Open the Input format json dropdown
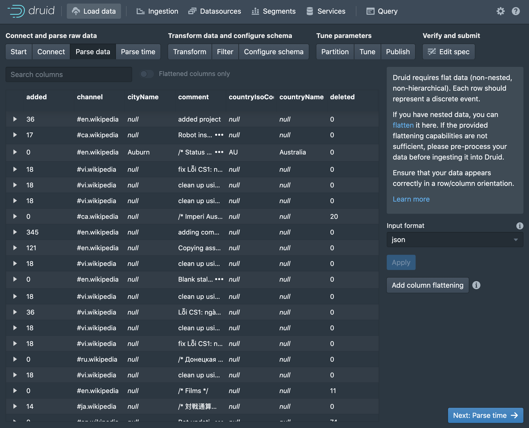 455,240
